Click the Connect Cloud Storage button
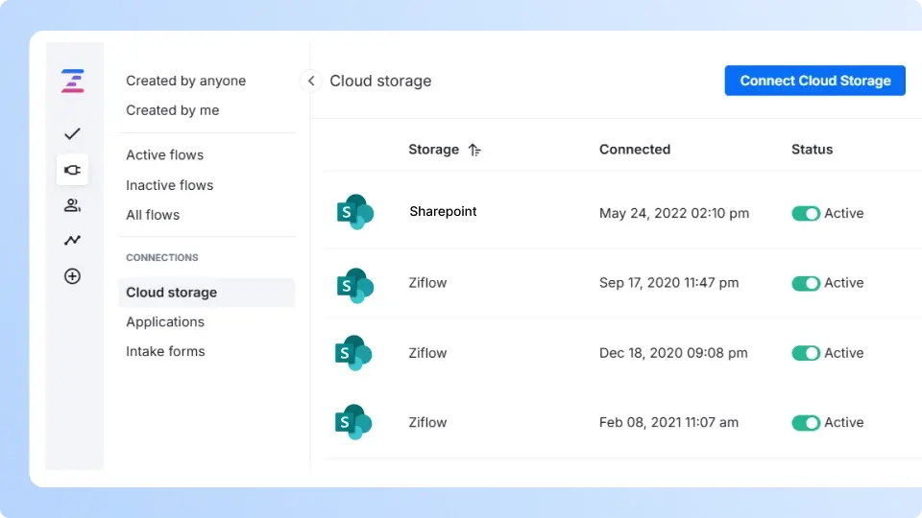 (x=814, y=81)
